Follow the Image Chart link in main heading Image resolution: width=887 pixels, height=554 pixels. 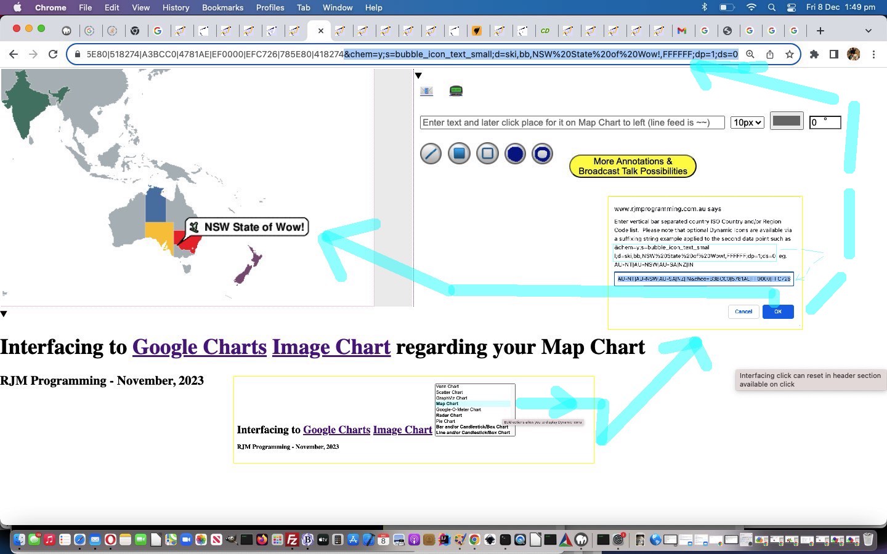pos(331,347)
